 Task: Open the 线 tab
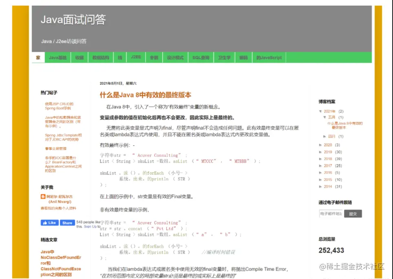[120, 58]
